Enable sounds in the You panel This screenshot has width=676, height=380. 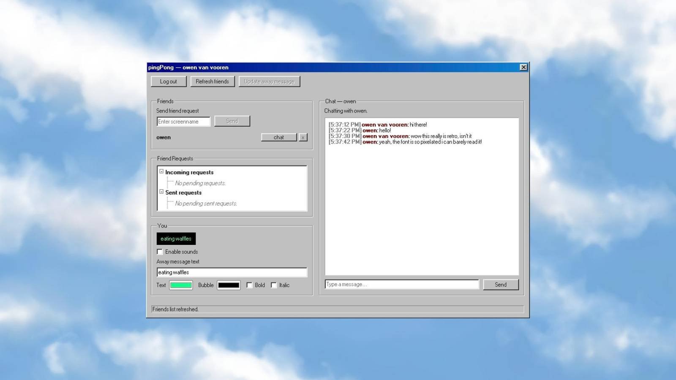click(x=160, y=251)
